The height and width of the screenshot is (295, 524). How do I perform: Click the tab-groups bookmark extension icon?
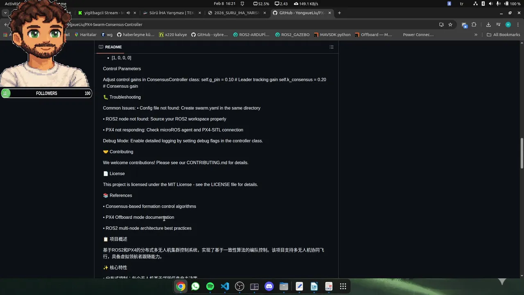(x=464, y=25)
